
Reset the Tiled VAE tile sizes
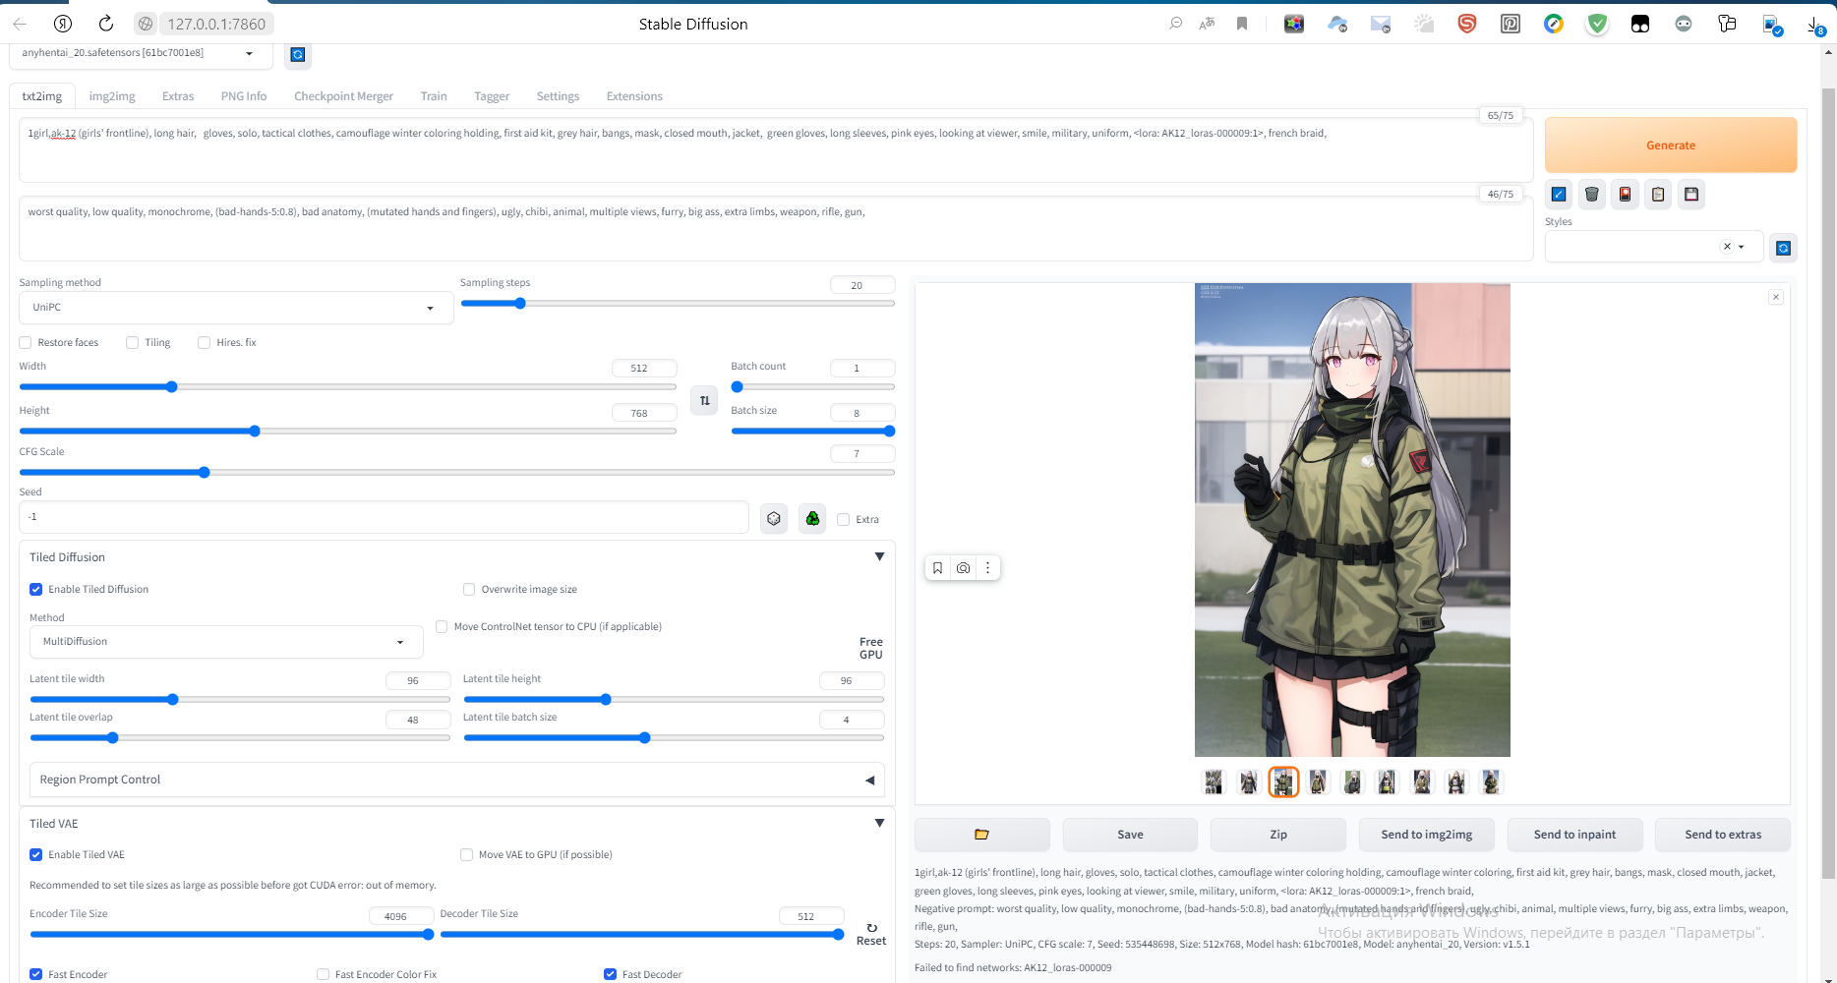point(871,934)
